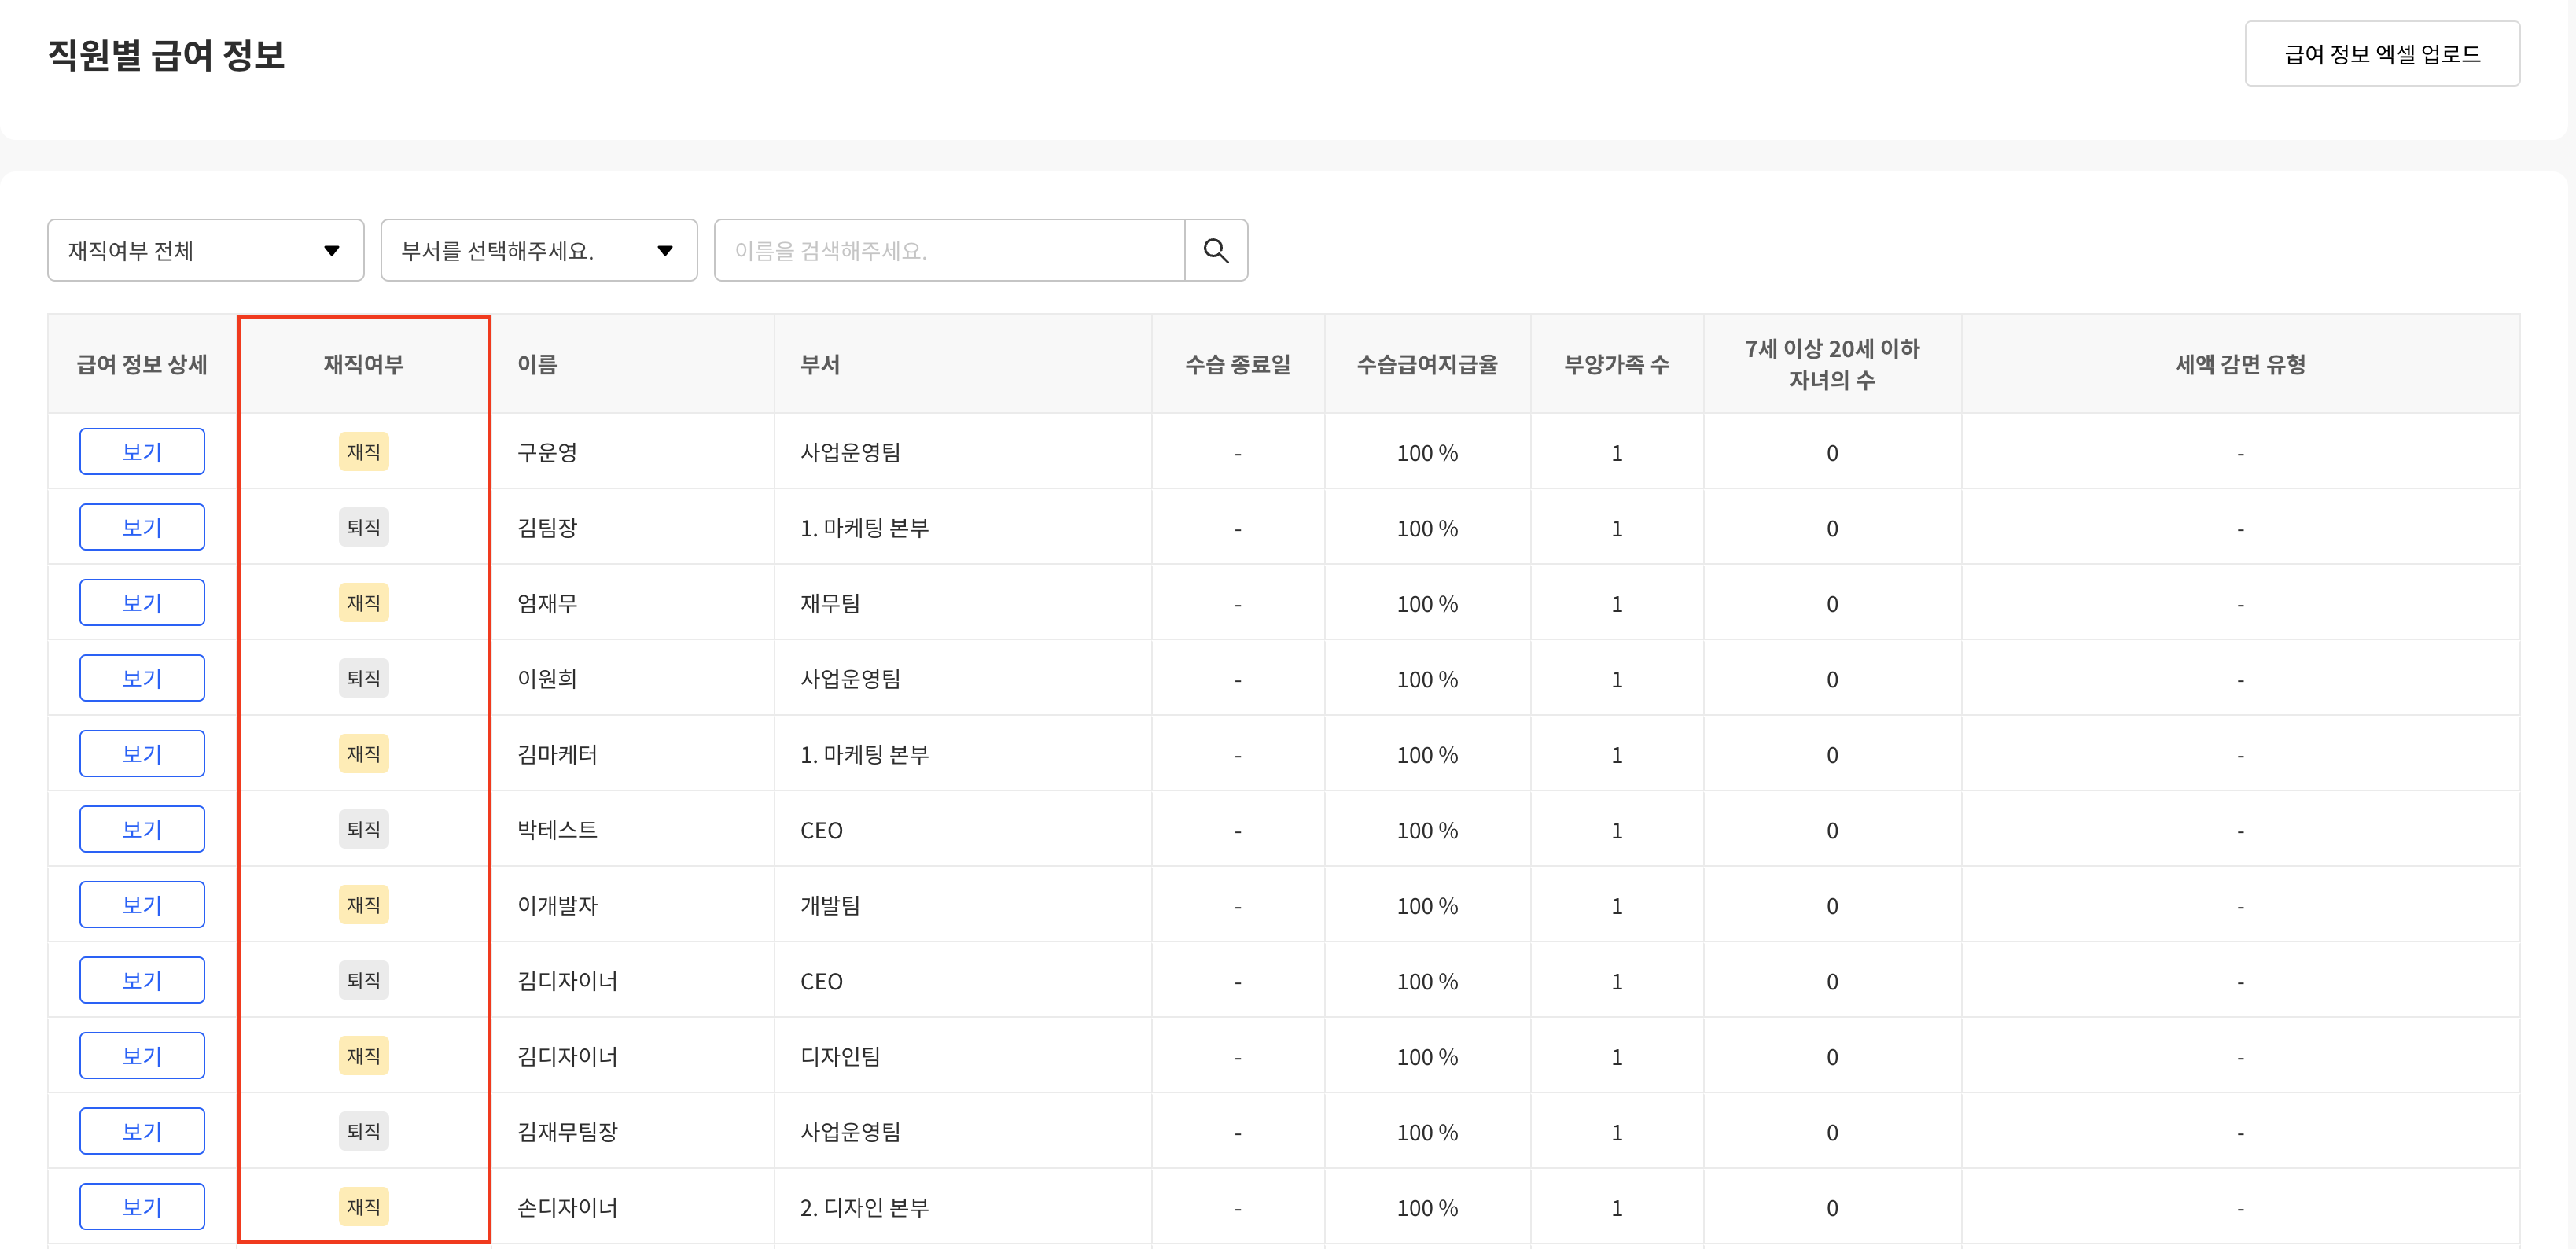Open 보기 for 김디자이너 in CEO department

(142, 980)
